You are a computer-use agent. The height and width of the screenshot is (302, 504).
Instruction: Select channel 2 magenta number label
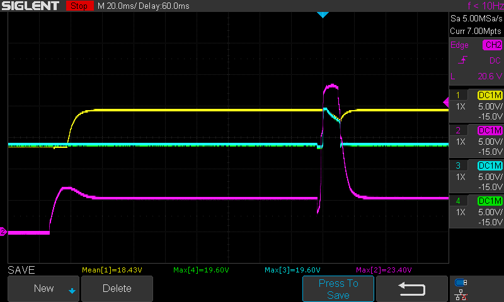point(458,131)
